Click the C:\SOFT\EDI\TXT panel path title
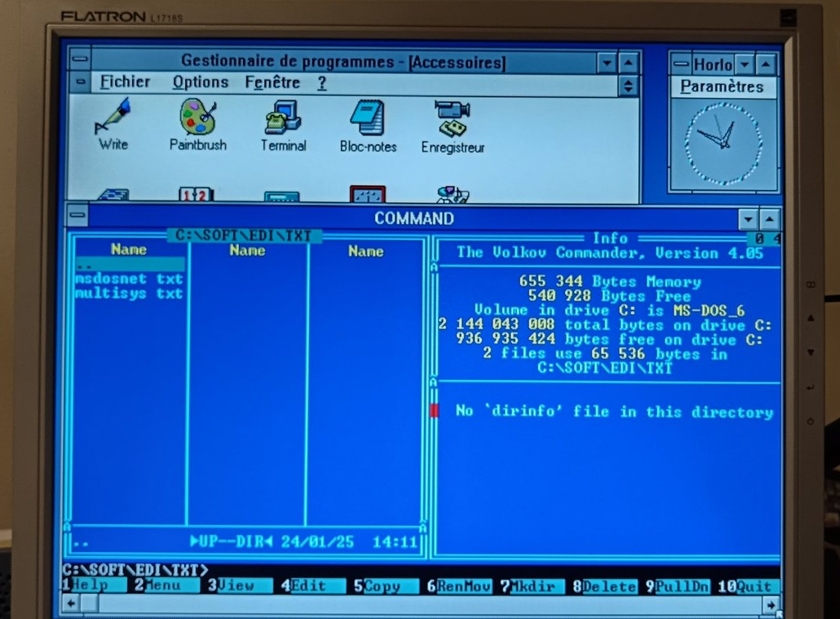Image resolution: width=840 pixels, height=619 pixels. [244, 235]
